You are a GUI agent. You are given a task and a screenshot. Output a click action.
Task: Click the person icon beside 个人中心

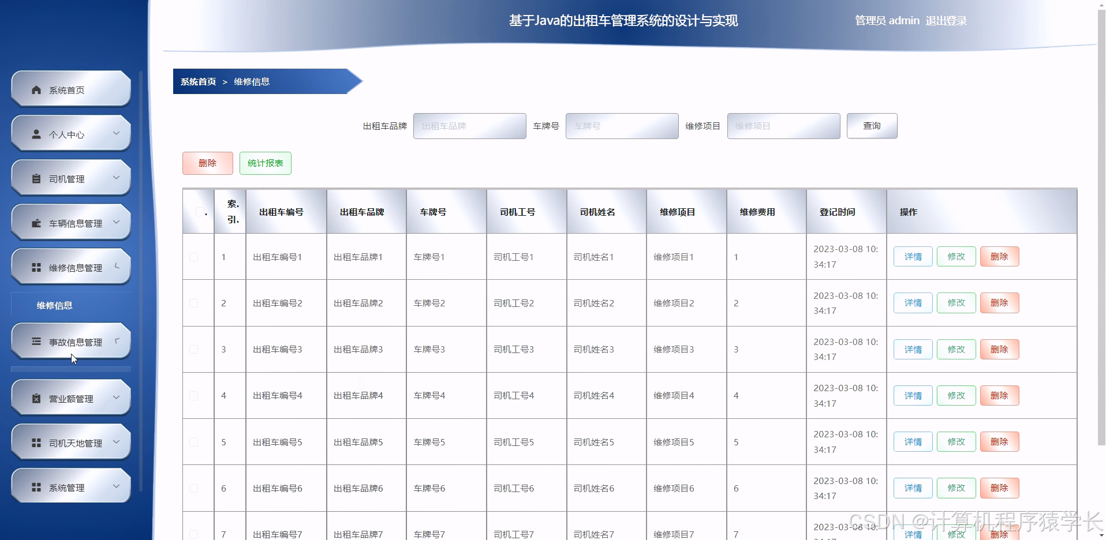tap(36, 134)
